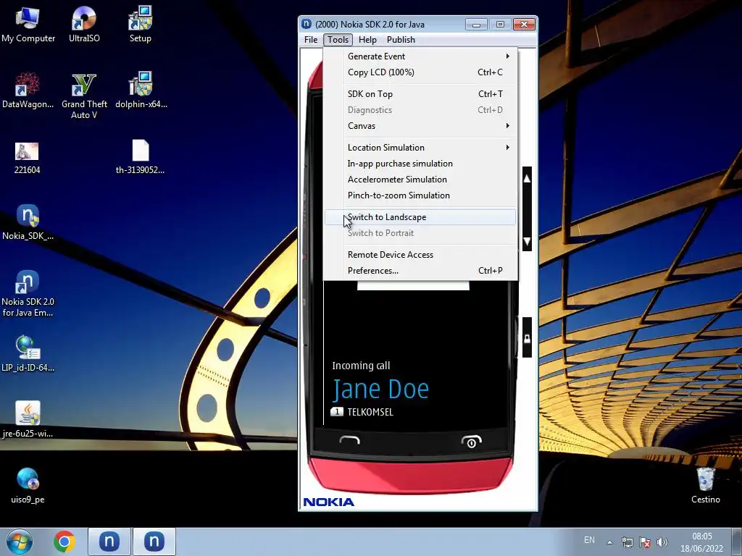Image resolution: width=742 pixels, height=556 pixels.
Task: Expand the Location Simulation submenu
Action: pyautogui.click(x=420, y=148)
